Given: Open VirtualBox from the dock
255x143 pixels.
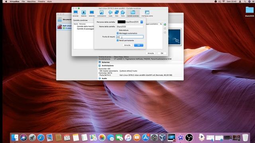Looking at the screenshot, I should (163, 137).
